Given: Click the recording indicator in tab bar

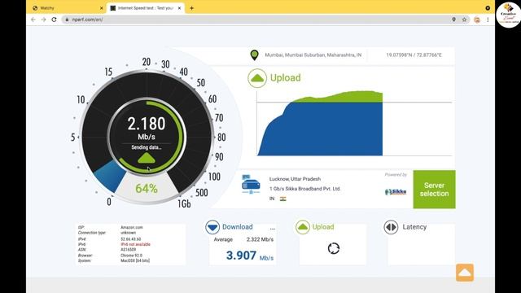Looking at the screenshot, I should (488, 8).
